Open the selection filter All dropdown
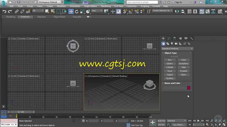The image size is (227, 127). (x=38, y=11)
